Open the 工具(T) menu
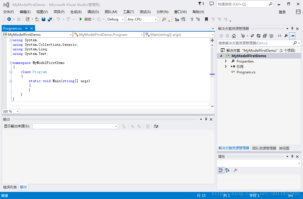Viewport: 303px width, 199px height. [x=128, y=12]
